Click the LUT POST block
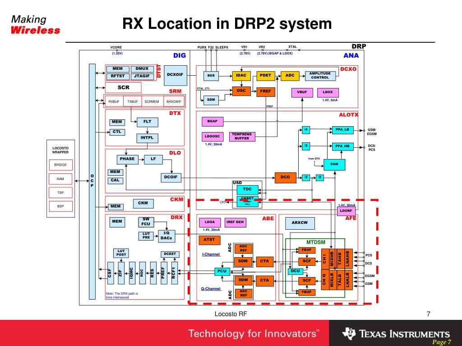The height and width of the screenshot is (346, 462). (121, 253)
